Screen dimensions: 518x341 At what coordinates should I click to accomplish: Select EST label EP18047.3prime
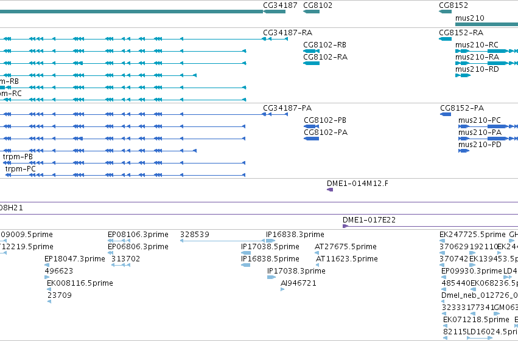75,259
